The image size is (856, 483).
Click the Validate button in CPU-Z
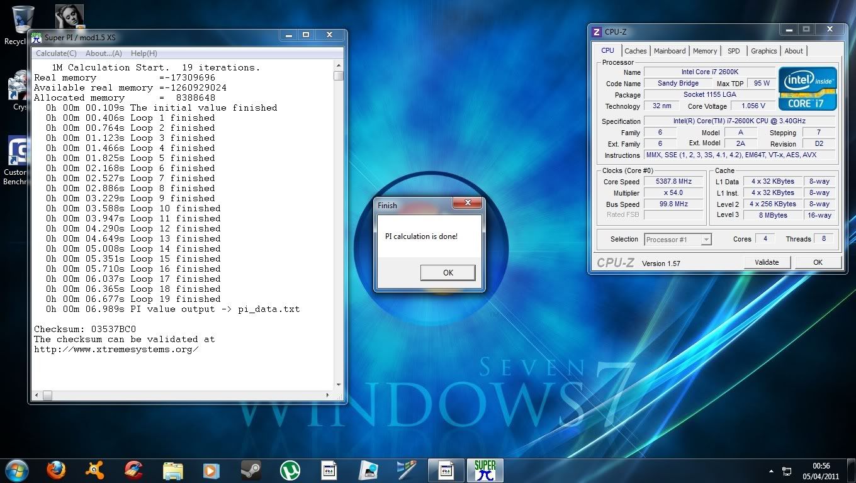pos(767,262)
